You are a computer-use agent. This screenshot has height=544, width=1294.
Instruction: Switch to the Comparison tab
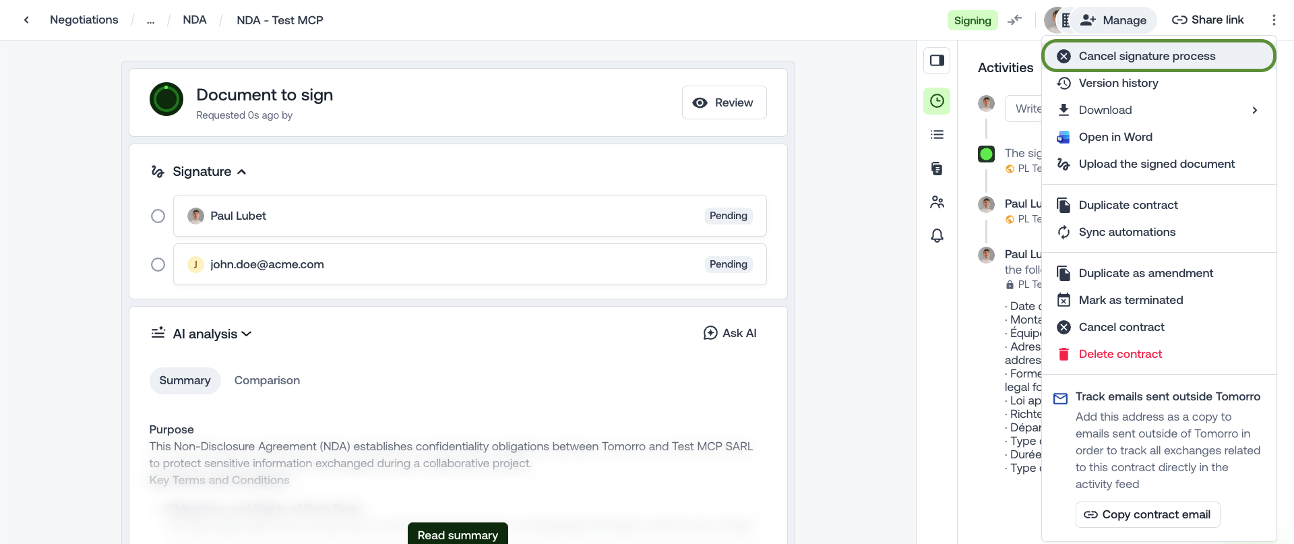[267, 381]
